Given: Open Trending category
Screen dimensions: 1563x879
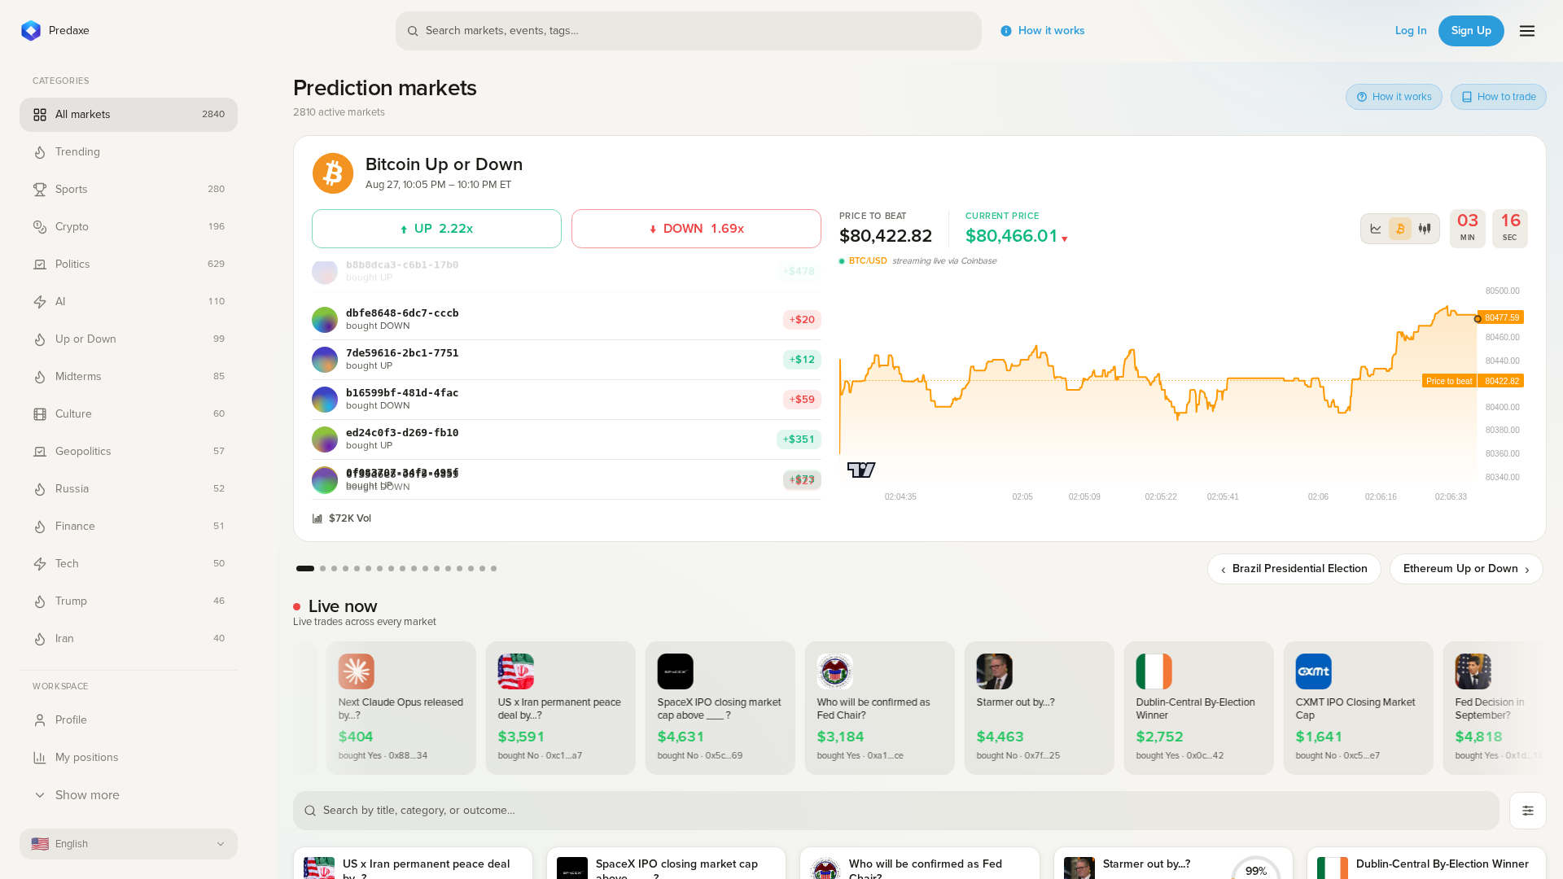Looking at the screenshot, I should 129,152.
